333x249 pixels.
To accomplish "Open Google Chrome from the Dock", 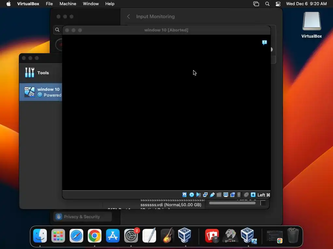I will (95, 236).
